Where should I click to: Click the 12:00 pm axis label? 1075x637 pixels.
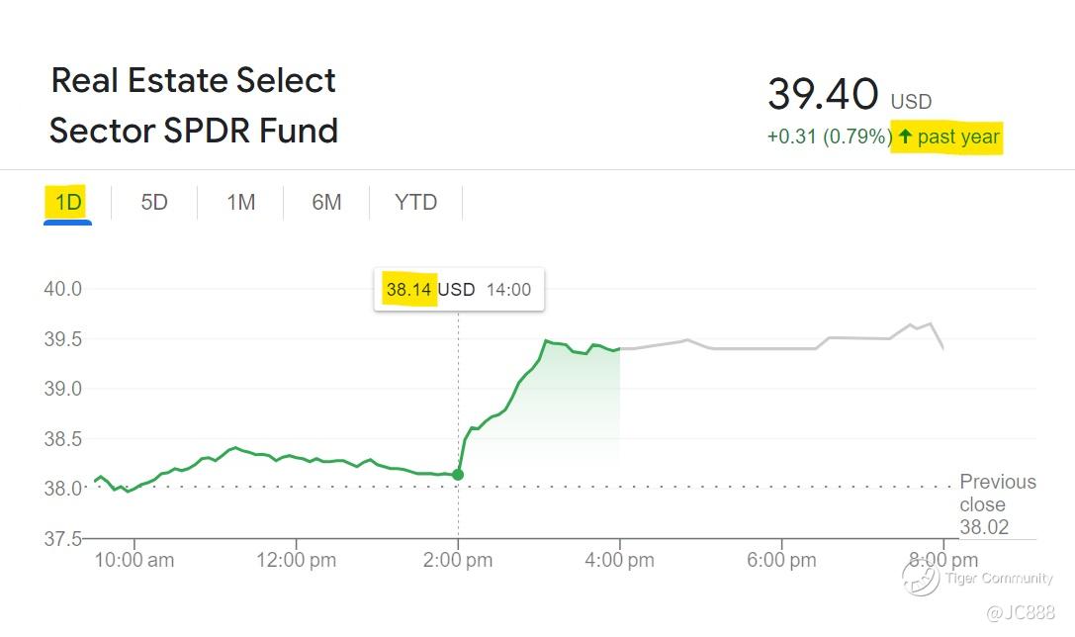click(296, 560)
